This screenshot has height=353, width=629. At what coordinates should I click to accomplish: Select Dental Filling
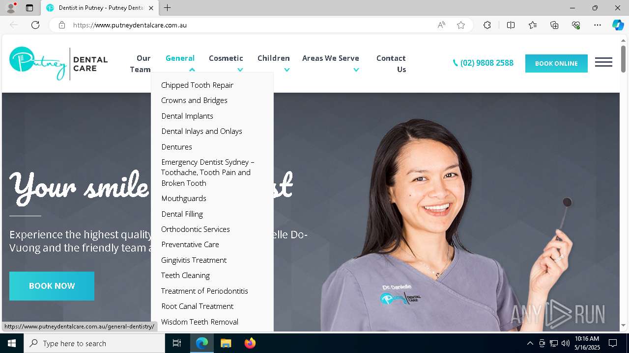point(182,214)
